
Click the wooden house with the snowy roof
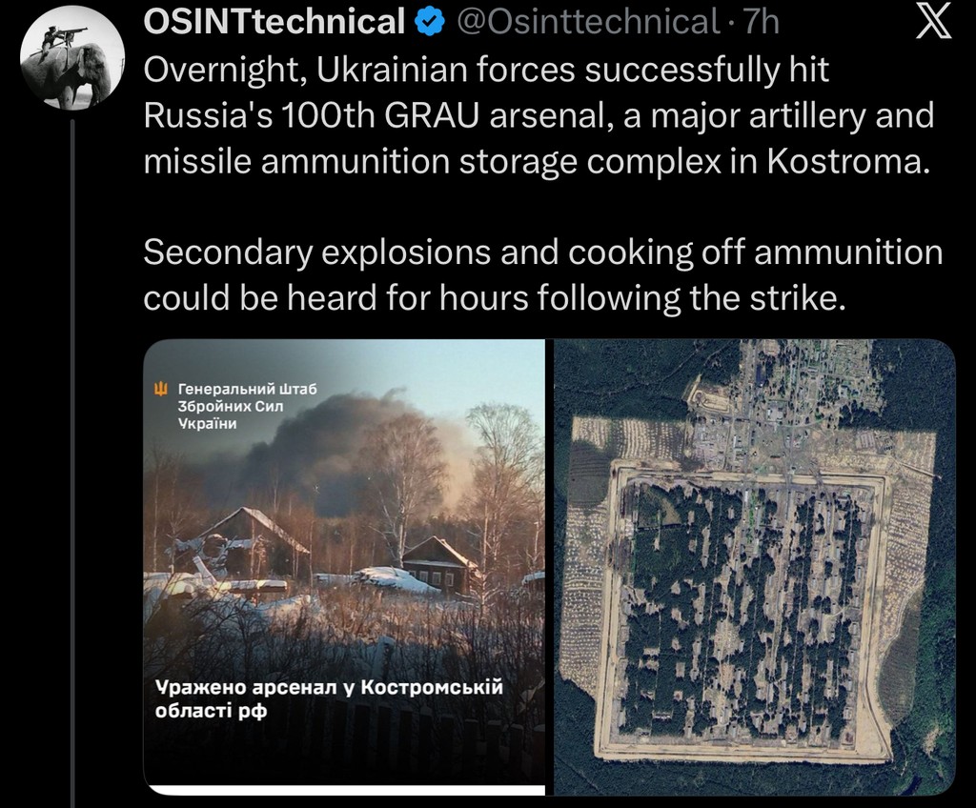tap(440, 562)
